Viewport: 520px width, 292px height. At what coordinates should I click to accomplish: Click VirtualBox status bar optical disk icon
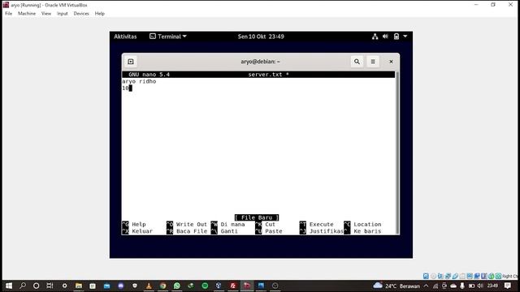(433, 276)
